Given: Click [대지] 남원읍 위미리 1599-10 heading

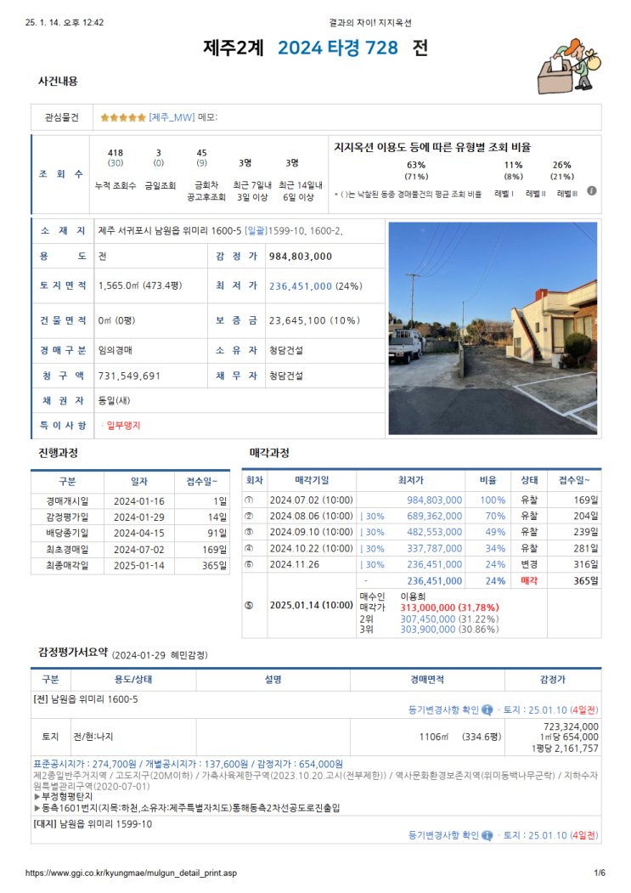Looking at the screenshot, I should (x=93, y=824).
